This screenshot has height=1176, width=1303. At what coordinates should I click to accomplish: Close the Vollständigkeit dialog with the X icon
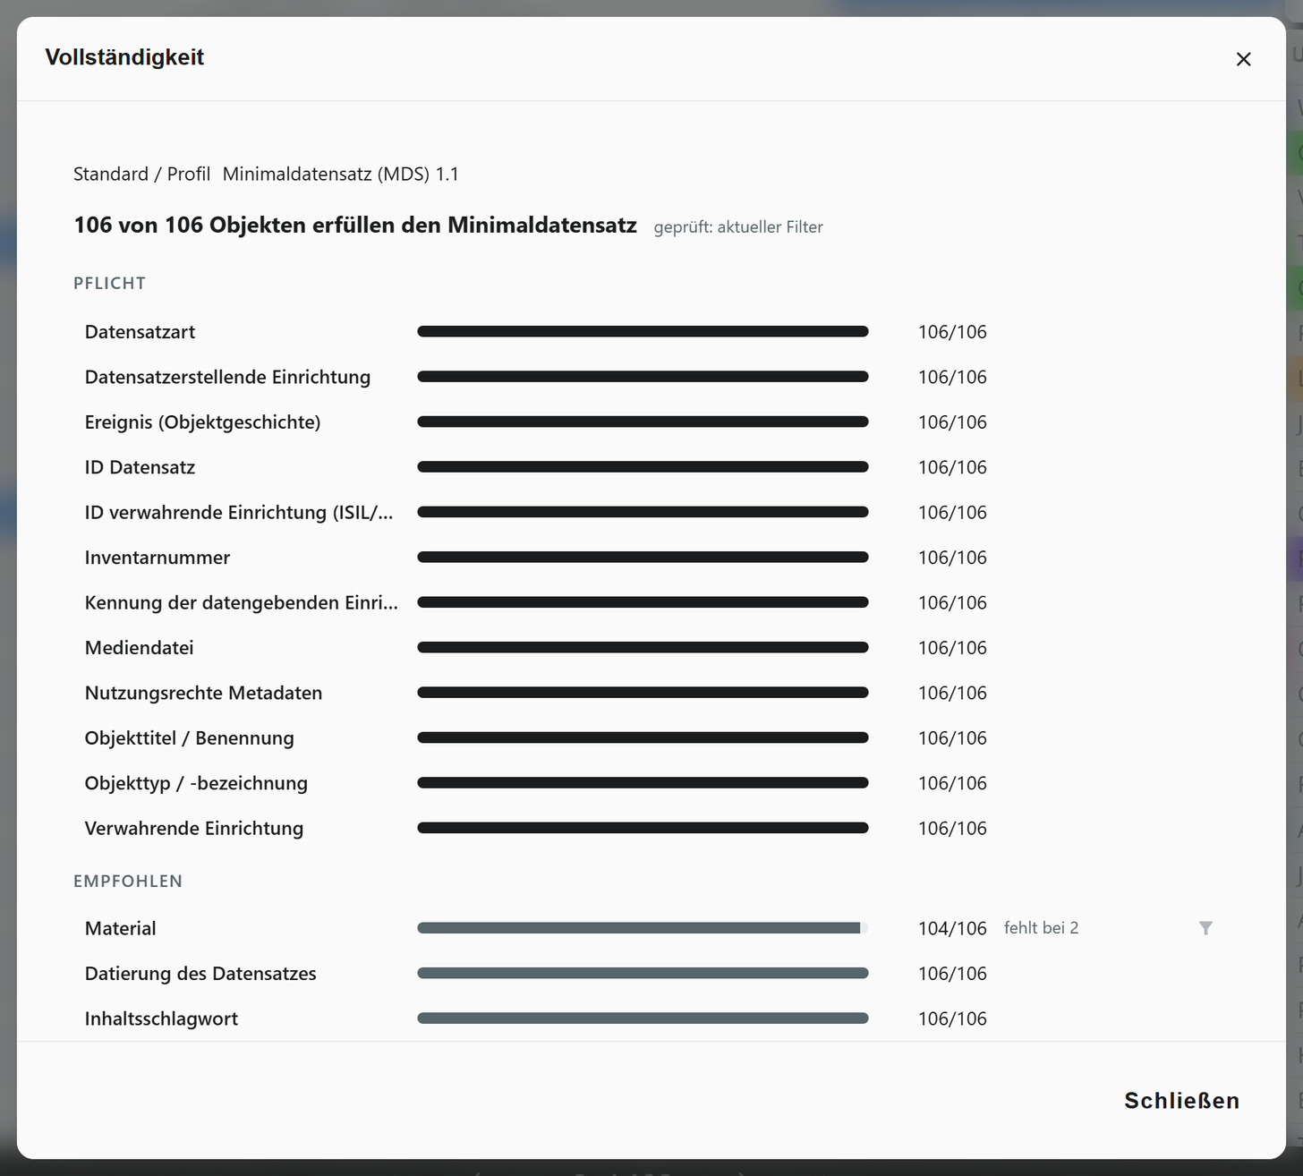(1243, 59)
